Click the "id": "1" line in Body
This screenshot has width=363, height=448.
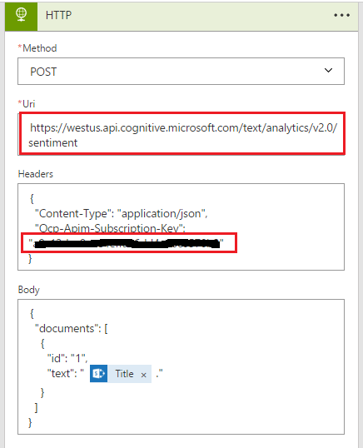pos(67,358)
